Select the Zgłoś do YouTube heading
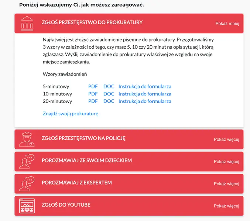Viewport: 250px width, 221px height. point(66,205)
